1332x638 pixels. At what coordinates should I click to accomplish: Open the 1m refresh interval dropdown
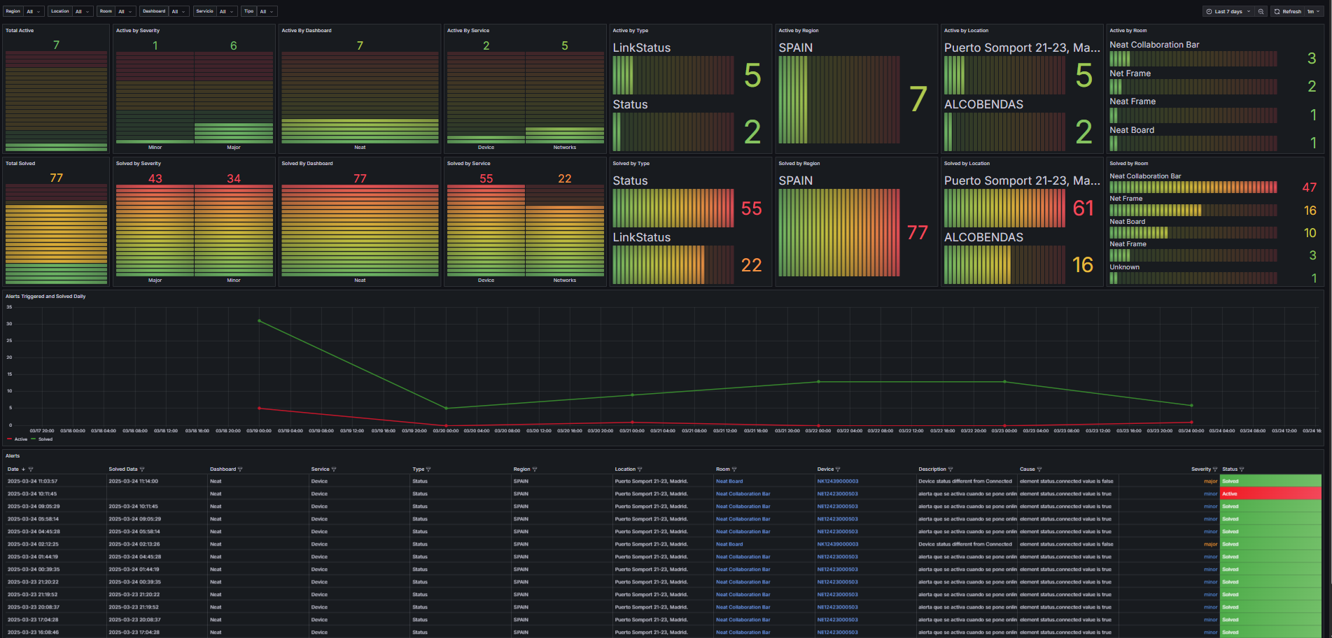(x=1313, y=11)
